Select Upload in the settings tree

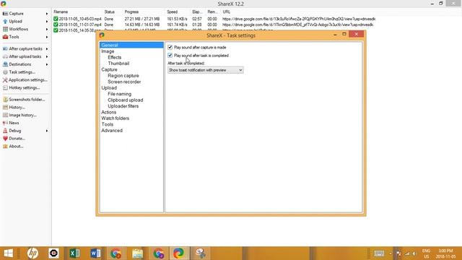[x=109, y=88]
